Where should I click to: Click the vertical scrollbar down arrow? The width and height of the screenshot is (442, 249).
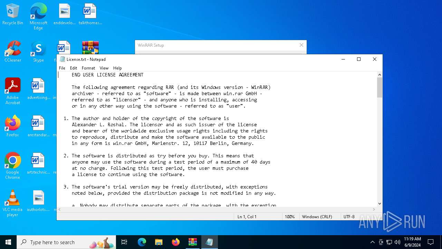(379, 204)
